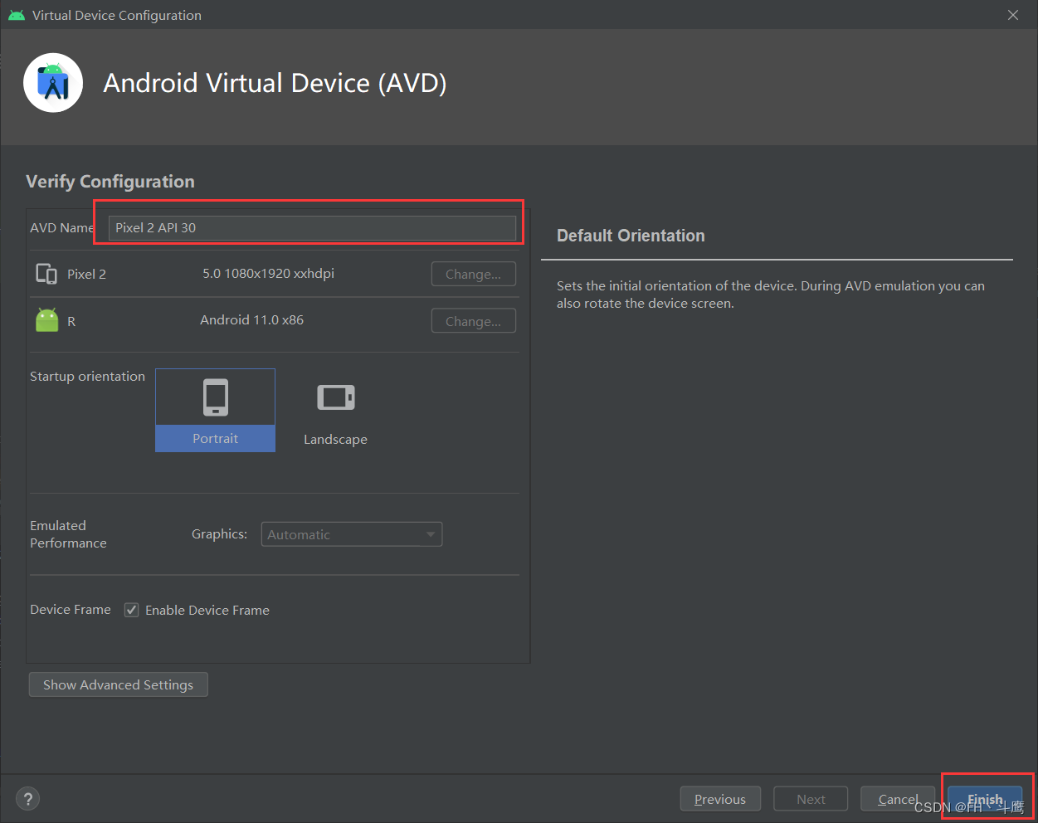Image resolution: width=1038 pixels, height=823 pixels.
Task: Toggle Enable Device Frame checkbox
Action: (x=131, y=610)
